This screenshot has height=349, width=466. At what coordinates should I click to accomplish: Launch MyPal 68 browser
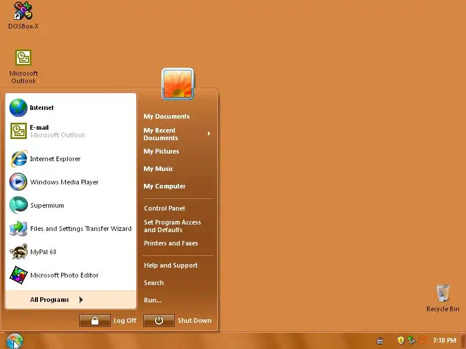(70, 252)
